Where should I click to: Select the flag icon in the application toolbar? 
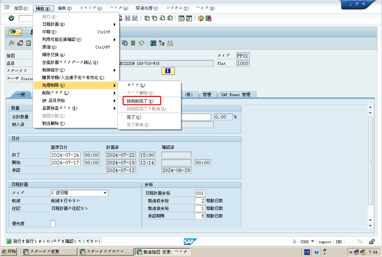(11, 43)
